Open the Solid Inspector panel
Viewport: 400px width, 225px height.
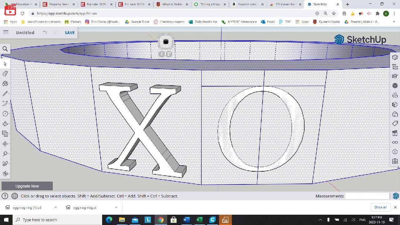(x=395, y=161)
